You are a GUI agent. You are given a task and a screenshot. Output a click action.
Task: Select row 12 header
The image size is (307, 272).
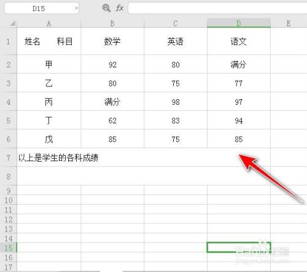(x=9, y=219)
